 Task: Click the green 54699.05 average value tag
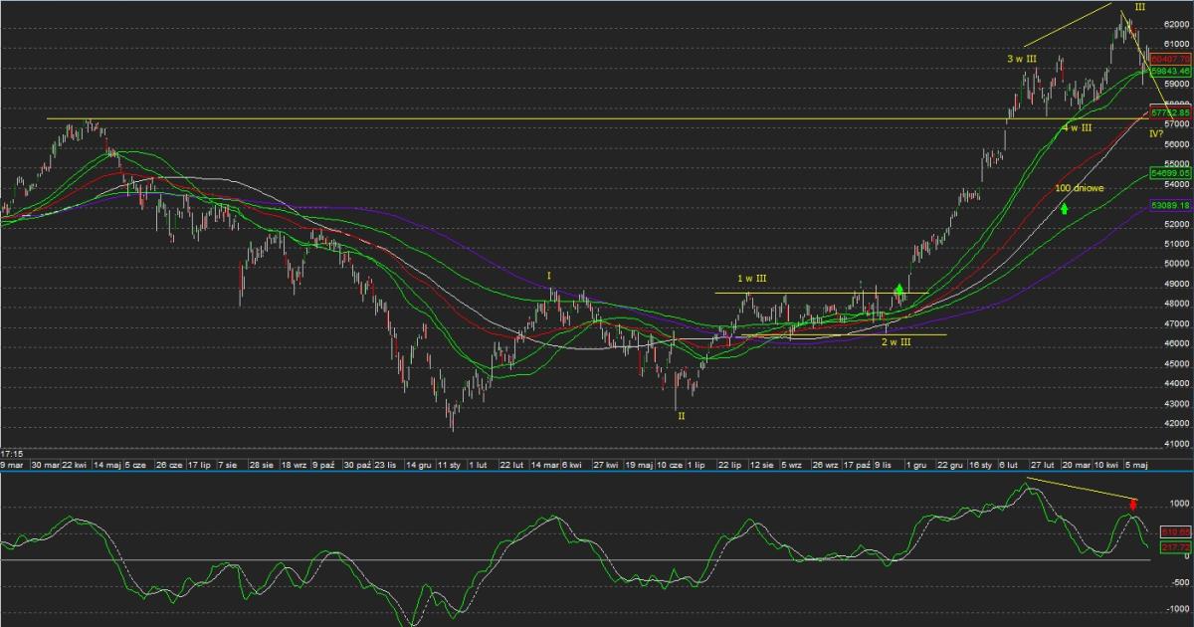point(1170,173)
